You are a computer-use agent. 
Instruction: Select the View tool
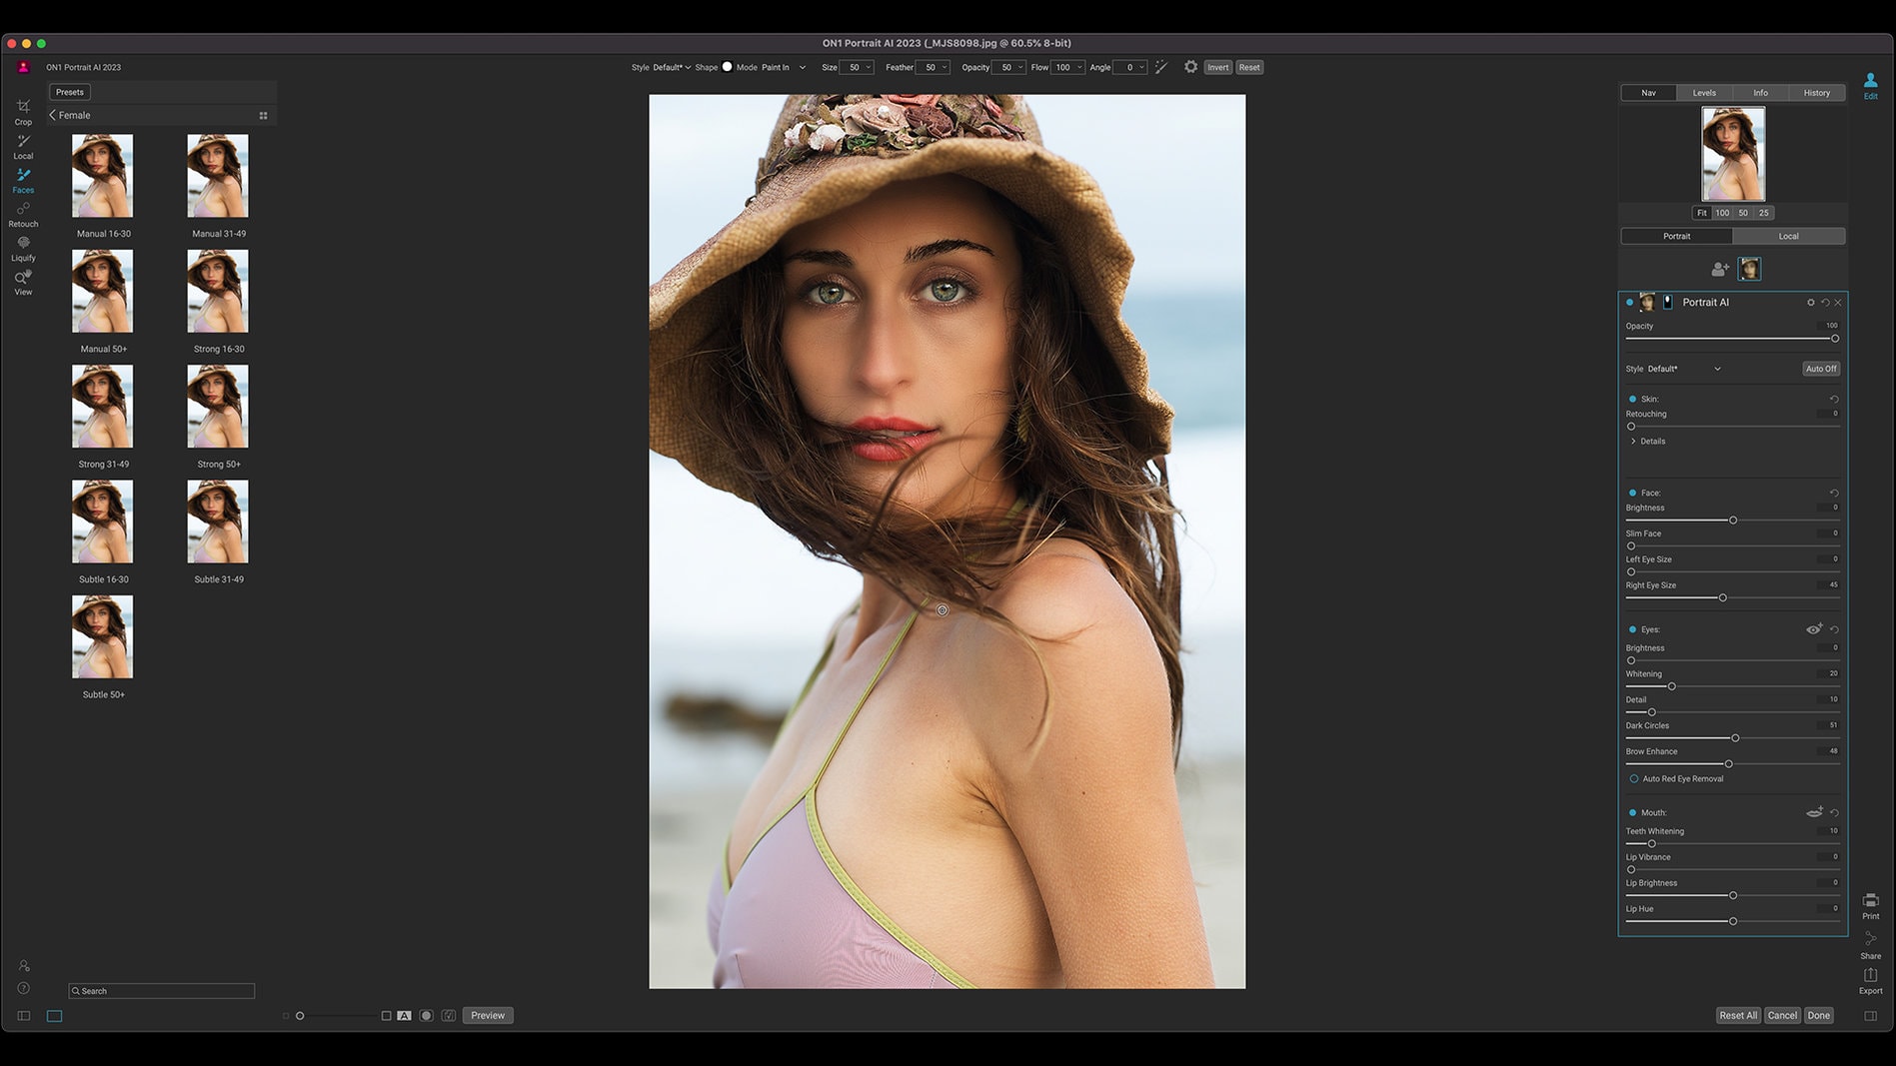pyautogui.click(x=23, y=282)
